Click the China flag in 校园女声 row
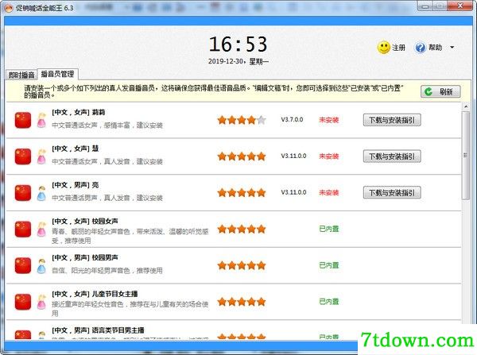Screen dimensions: 477x355 click(x=23, y=230)
